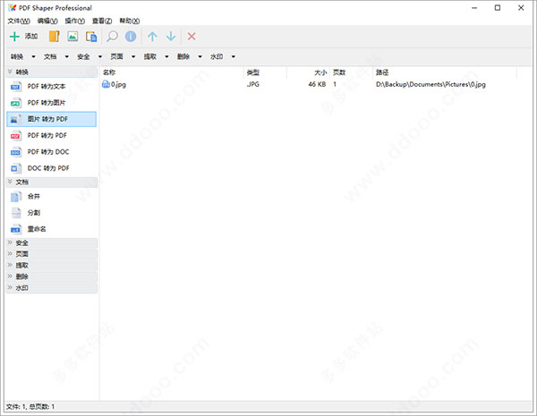Viewport: 537px width, 416px height.
Task: Open the 文件 menu
Action: click(x=19, y=21)
